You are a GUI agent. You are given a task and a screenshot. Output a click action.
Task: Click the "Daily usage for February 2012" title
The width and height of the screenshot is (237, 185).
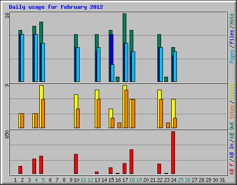coord(56,7)
